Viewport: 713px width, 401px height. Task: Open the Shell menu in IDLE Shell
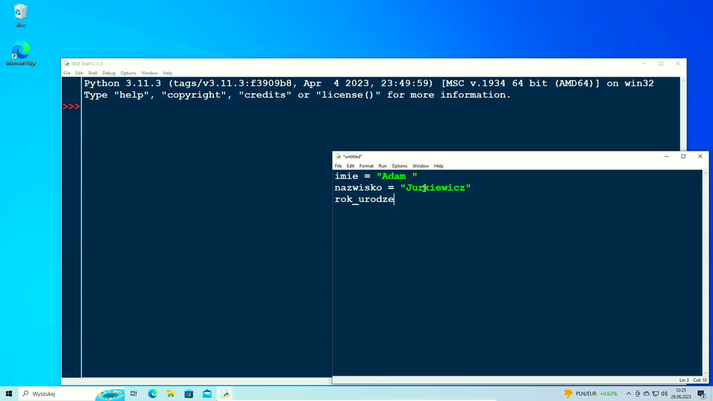click(92, 73)
